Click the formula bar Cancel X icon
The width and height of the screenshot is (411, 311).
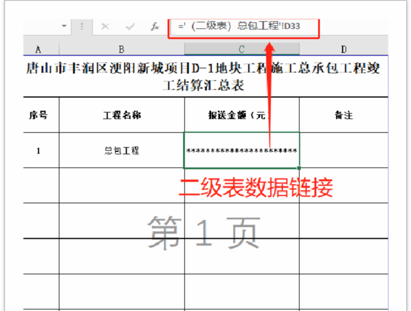pyautogui.click(x=105, y=26)
